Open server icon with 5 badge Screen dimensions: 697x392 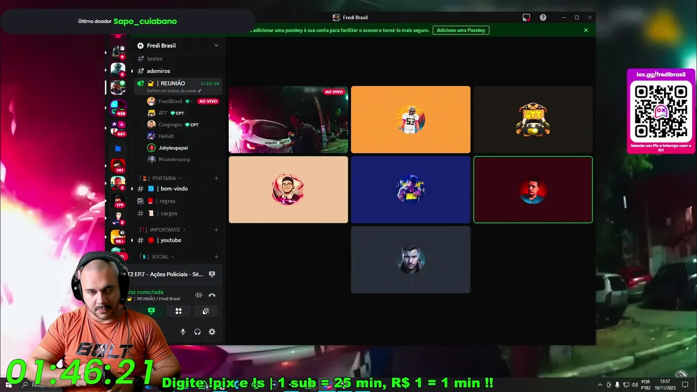pos(118,70)
